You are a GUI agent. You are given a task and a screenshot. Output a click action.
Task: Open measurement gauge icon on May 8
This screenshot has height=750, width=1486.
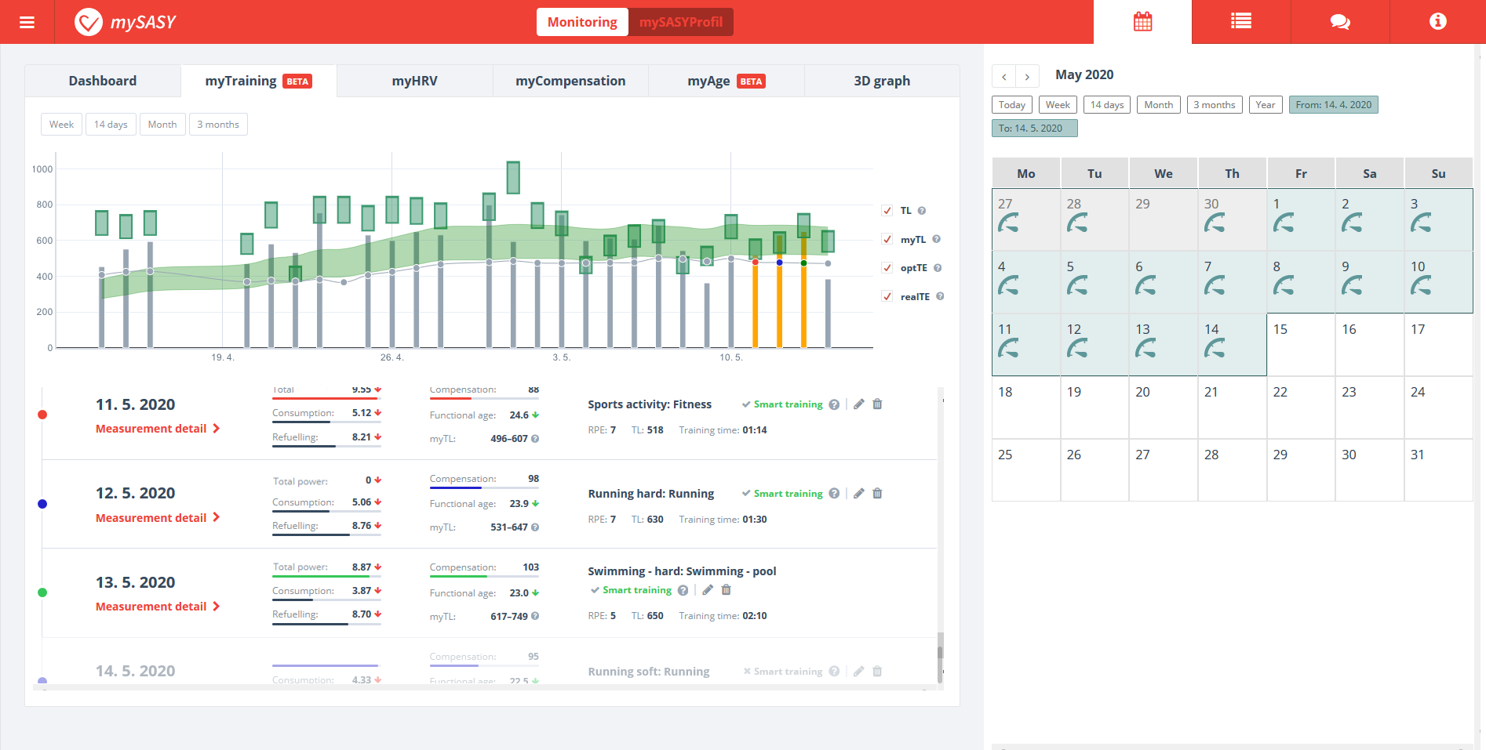click(x=1284, y=287)
